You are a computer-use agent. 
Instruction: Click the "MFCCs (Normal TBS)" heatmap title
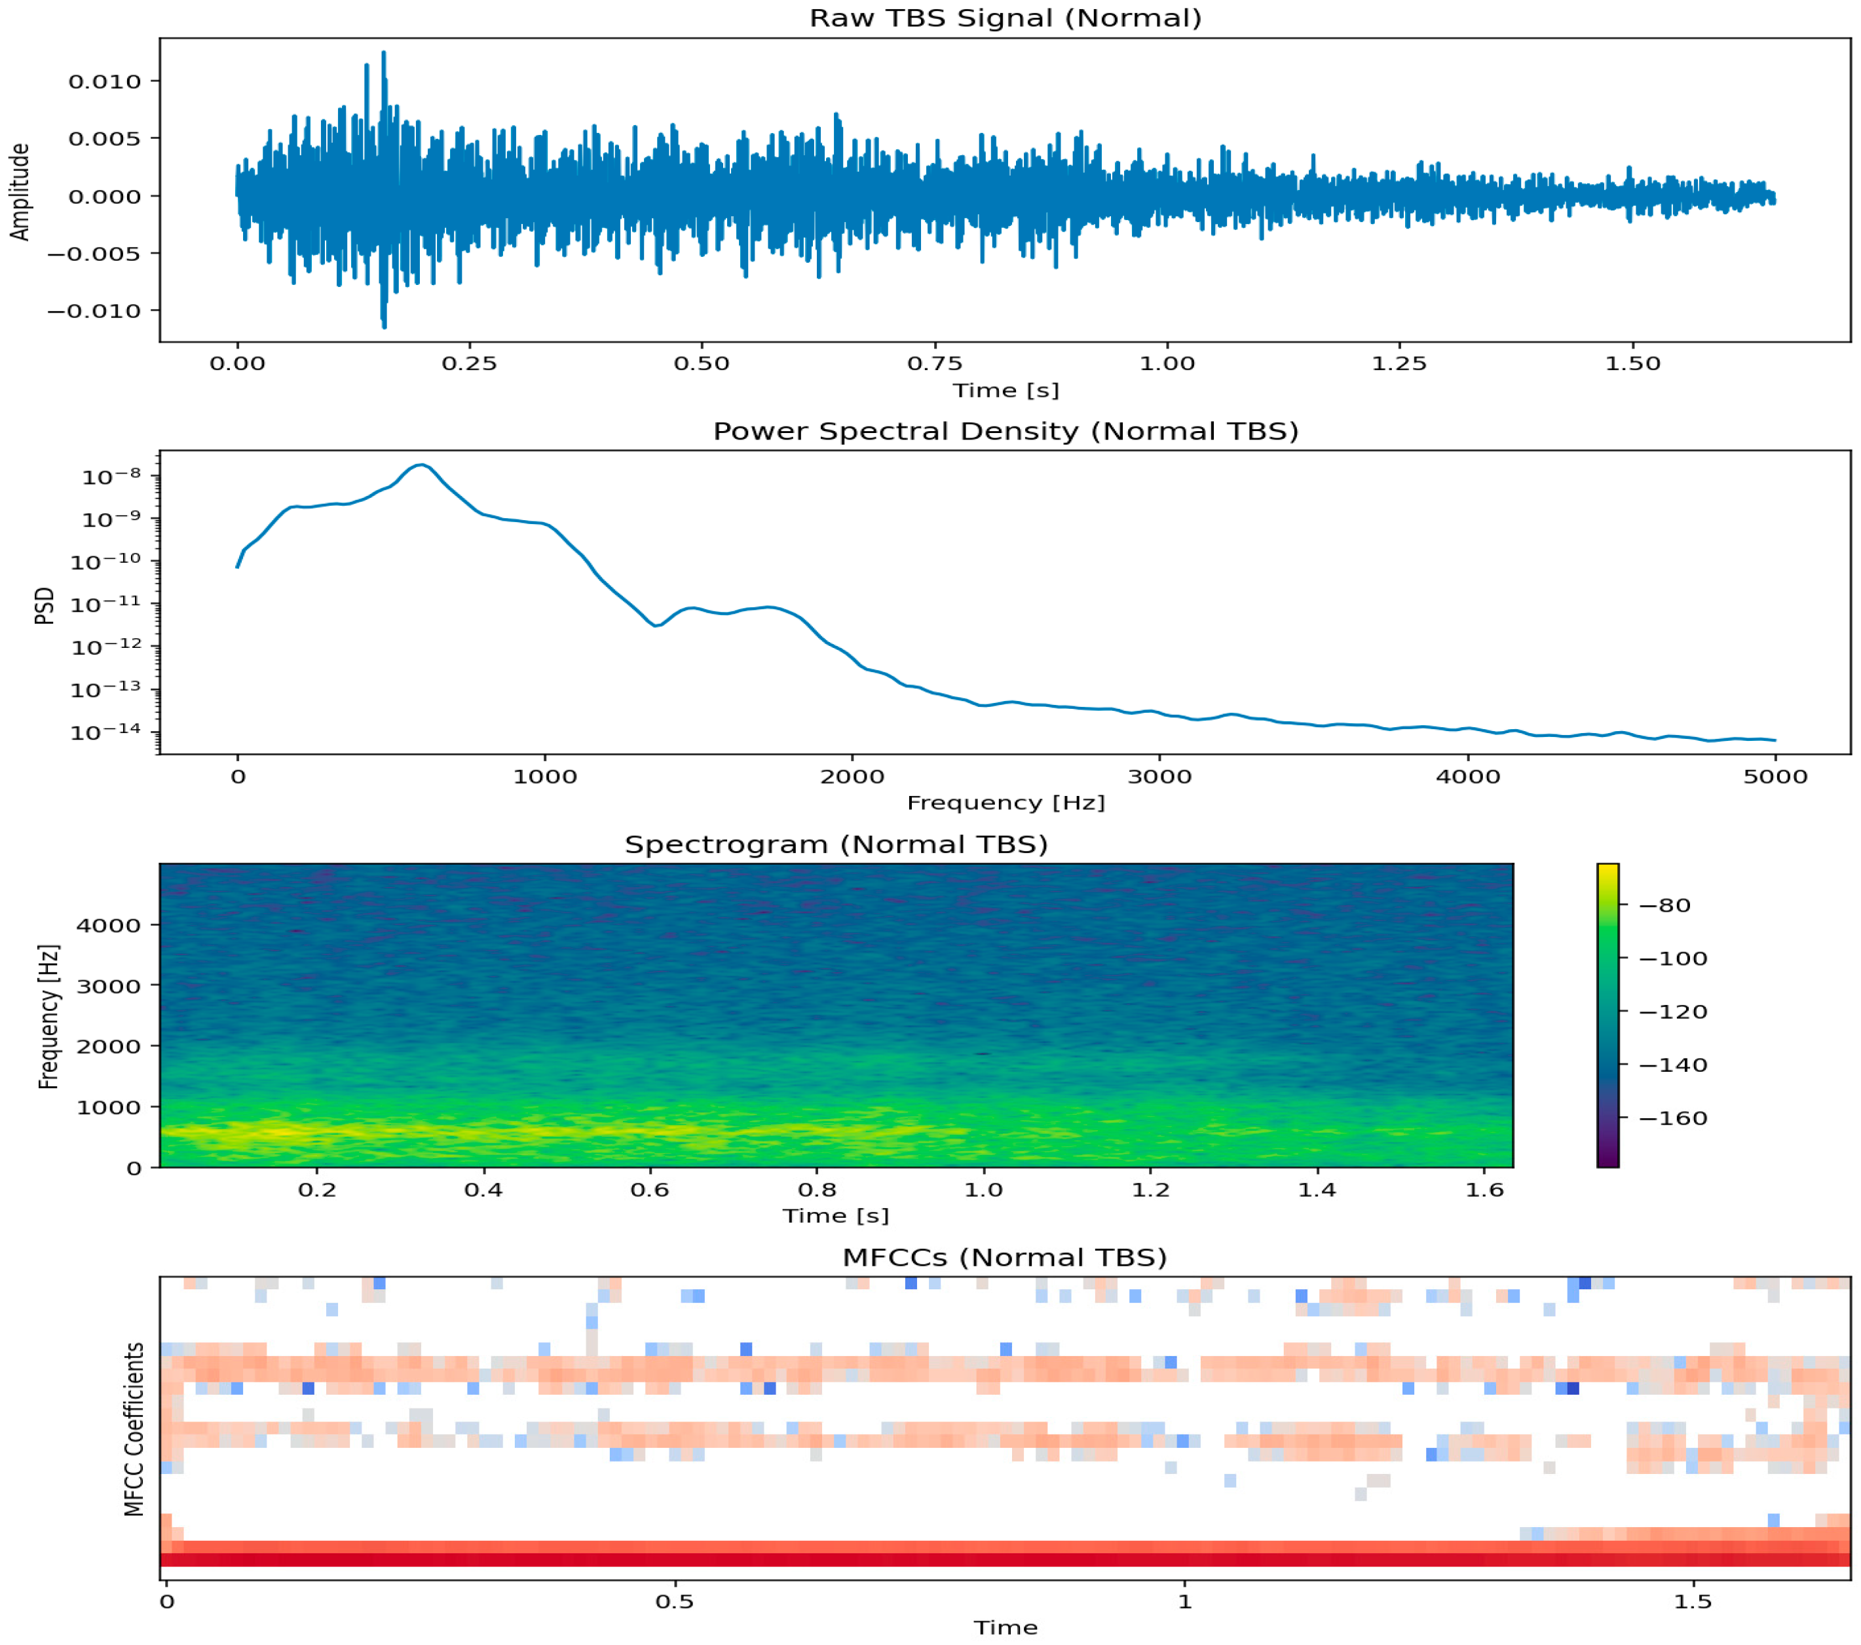1004,1257
